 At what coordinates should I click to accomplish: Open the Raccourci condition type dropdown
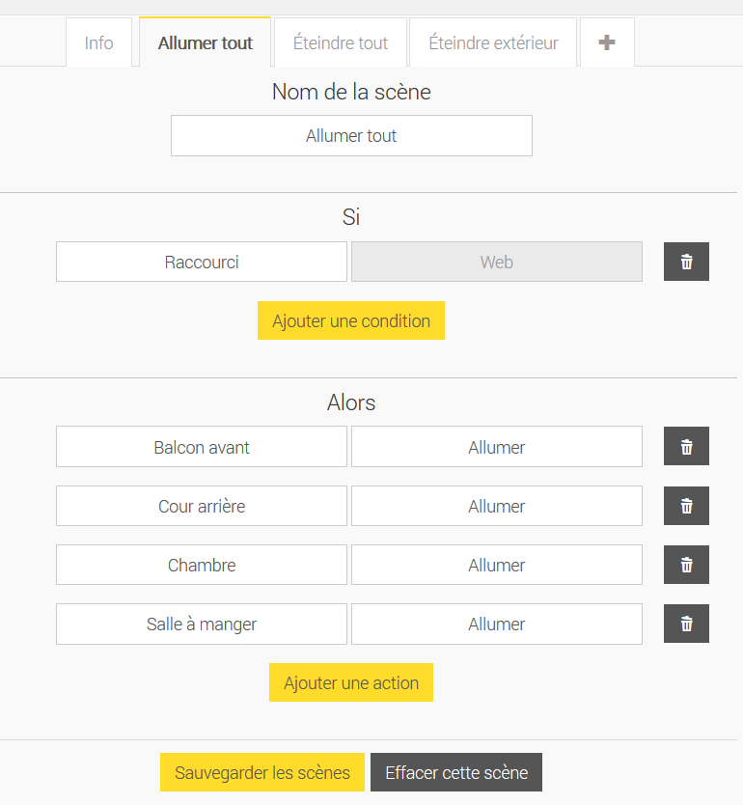point(202,262)
